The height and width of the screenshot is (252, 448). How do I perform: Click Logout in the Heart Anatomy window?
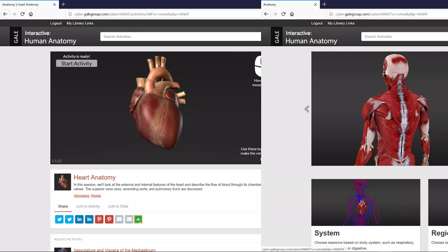[x=56, y=23]
